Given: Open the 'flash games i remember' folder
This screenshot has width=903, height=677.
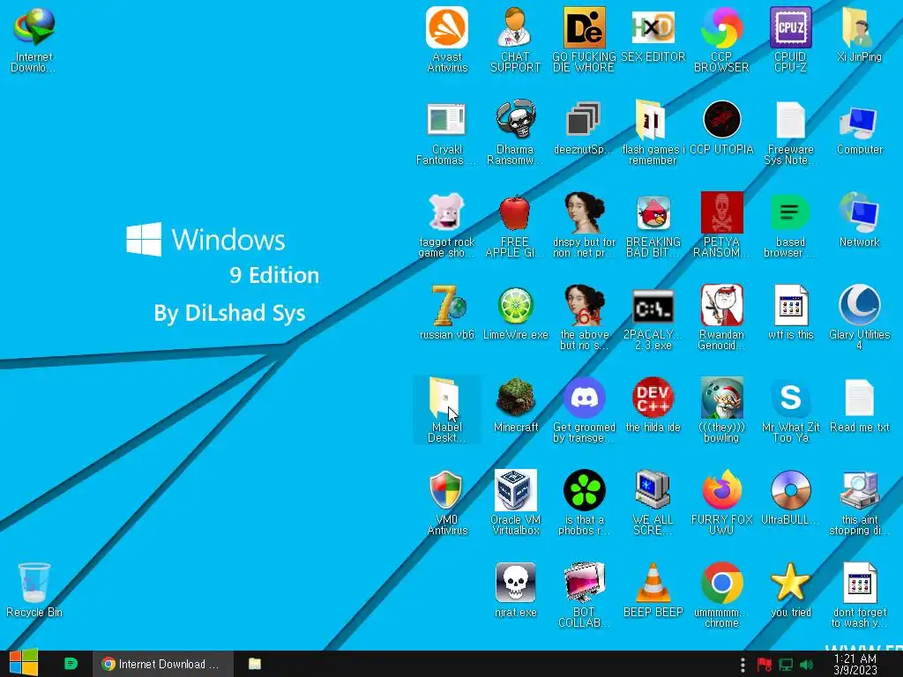Looking at the screenshot, I should (x=653, y=132).
